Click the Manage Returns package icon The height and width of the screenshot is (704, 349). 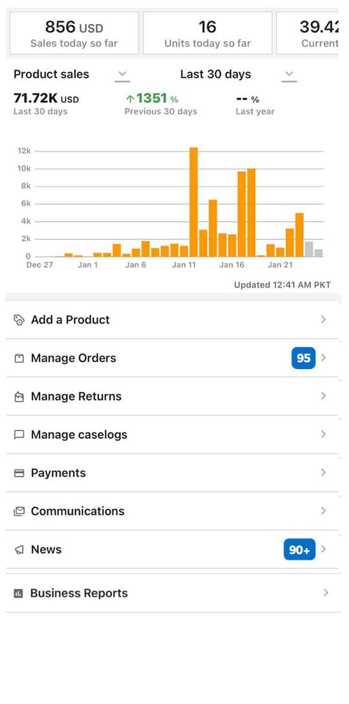[19, 396]
